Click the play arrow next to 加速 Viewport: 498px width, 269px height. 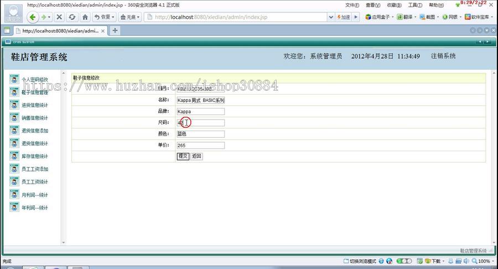click(356, 17)
